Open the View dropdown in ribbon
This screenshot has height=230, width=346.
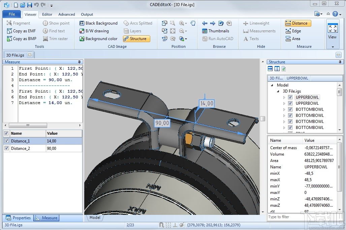[x=332, y=46]
